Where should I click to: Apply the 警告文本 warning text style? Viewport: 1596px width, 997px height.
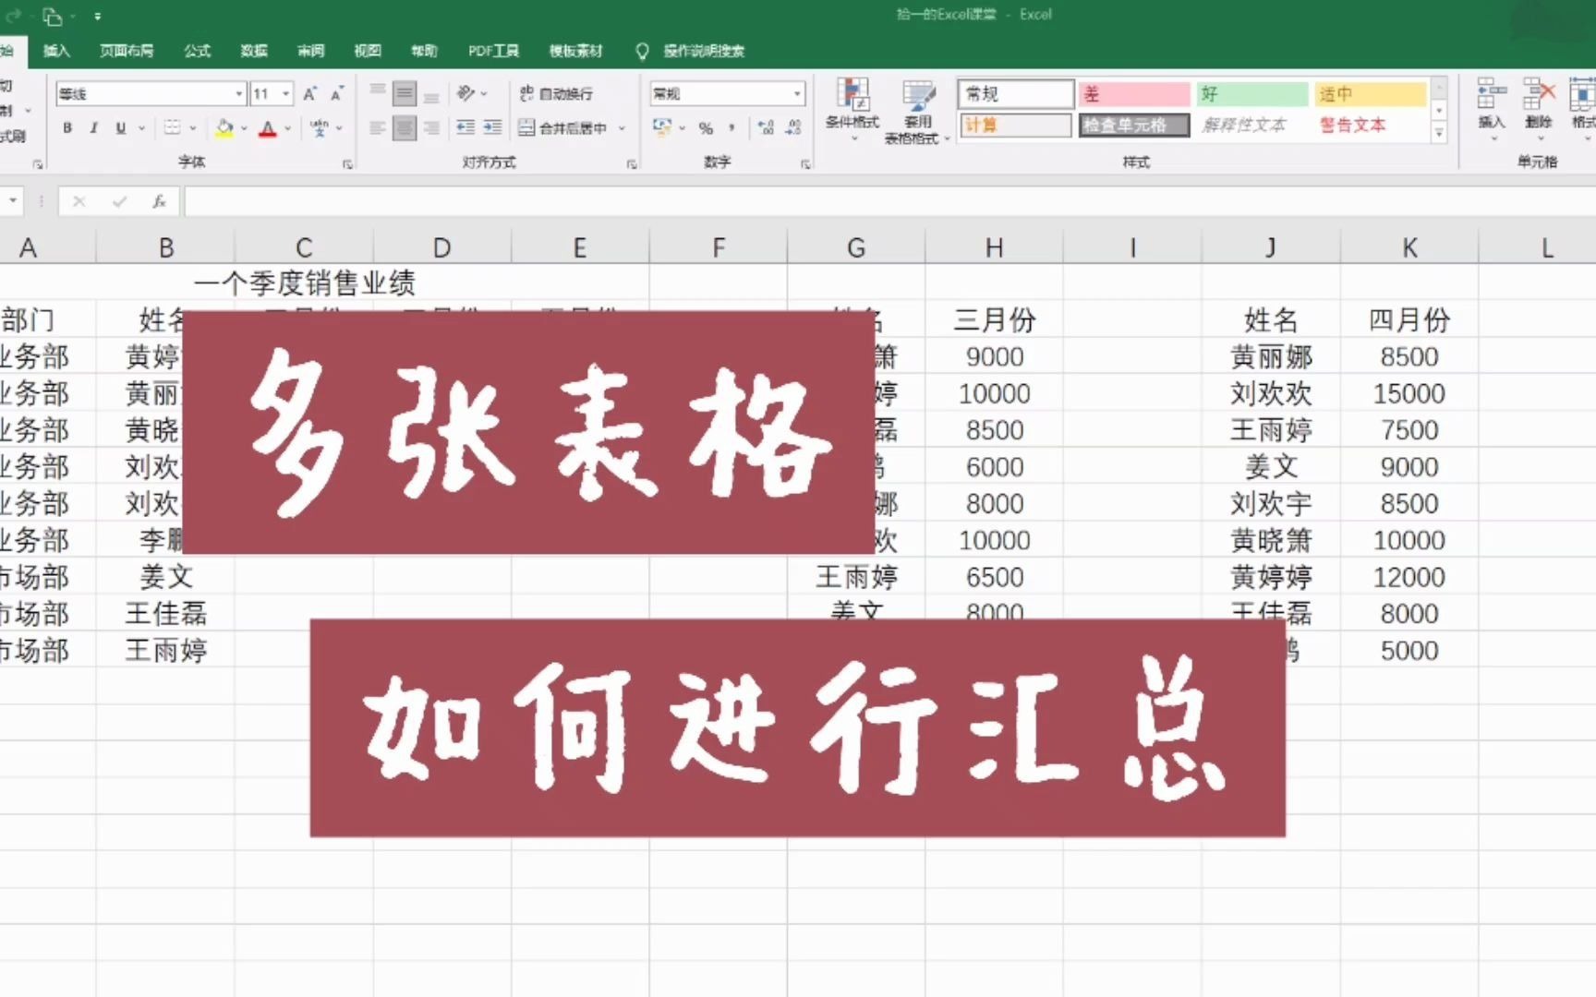pyautogui.click(x=1371, y=125)
